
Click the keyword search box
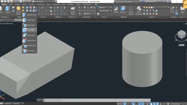127,1
